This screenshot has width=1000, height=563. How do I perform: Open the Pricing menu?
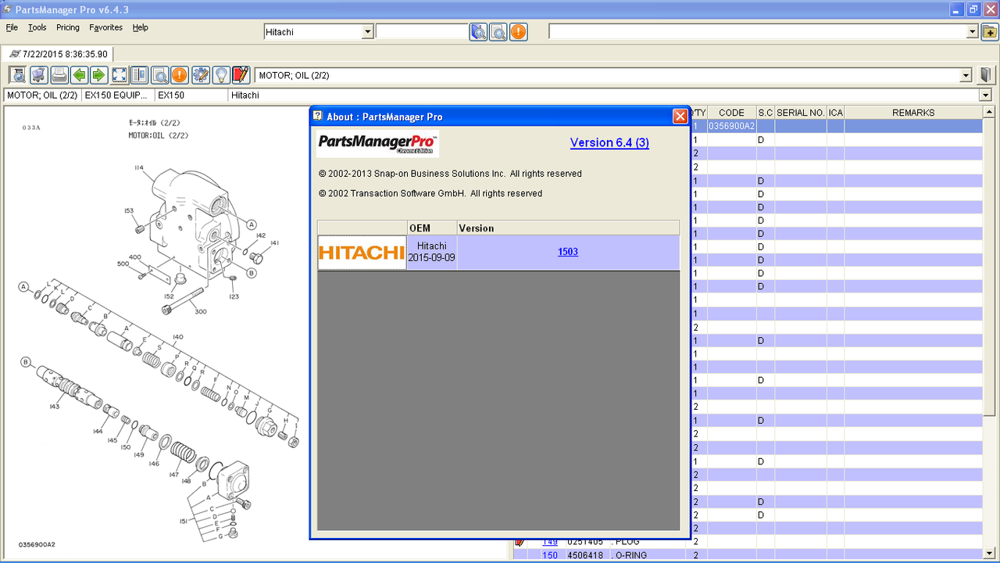pos(68,27)
